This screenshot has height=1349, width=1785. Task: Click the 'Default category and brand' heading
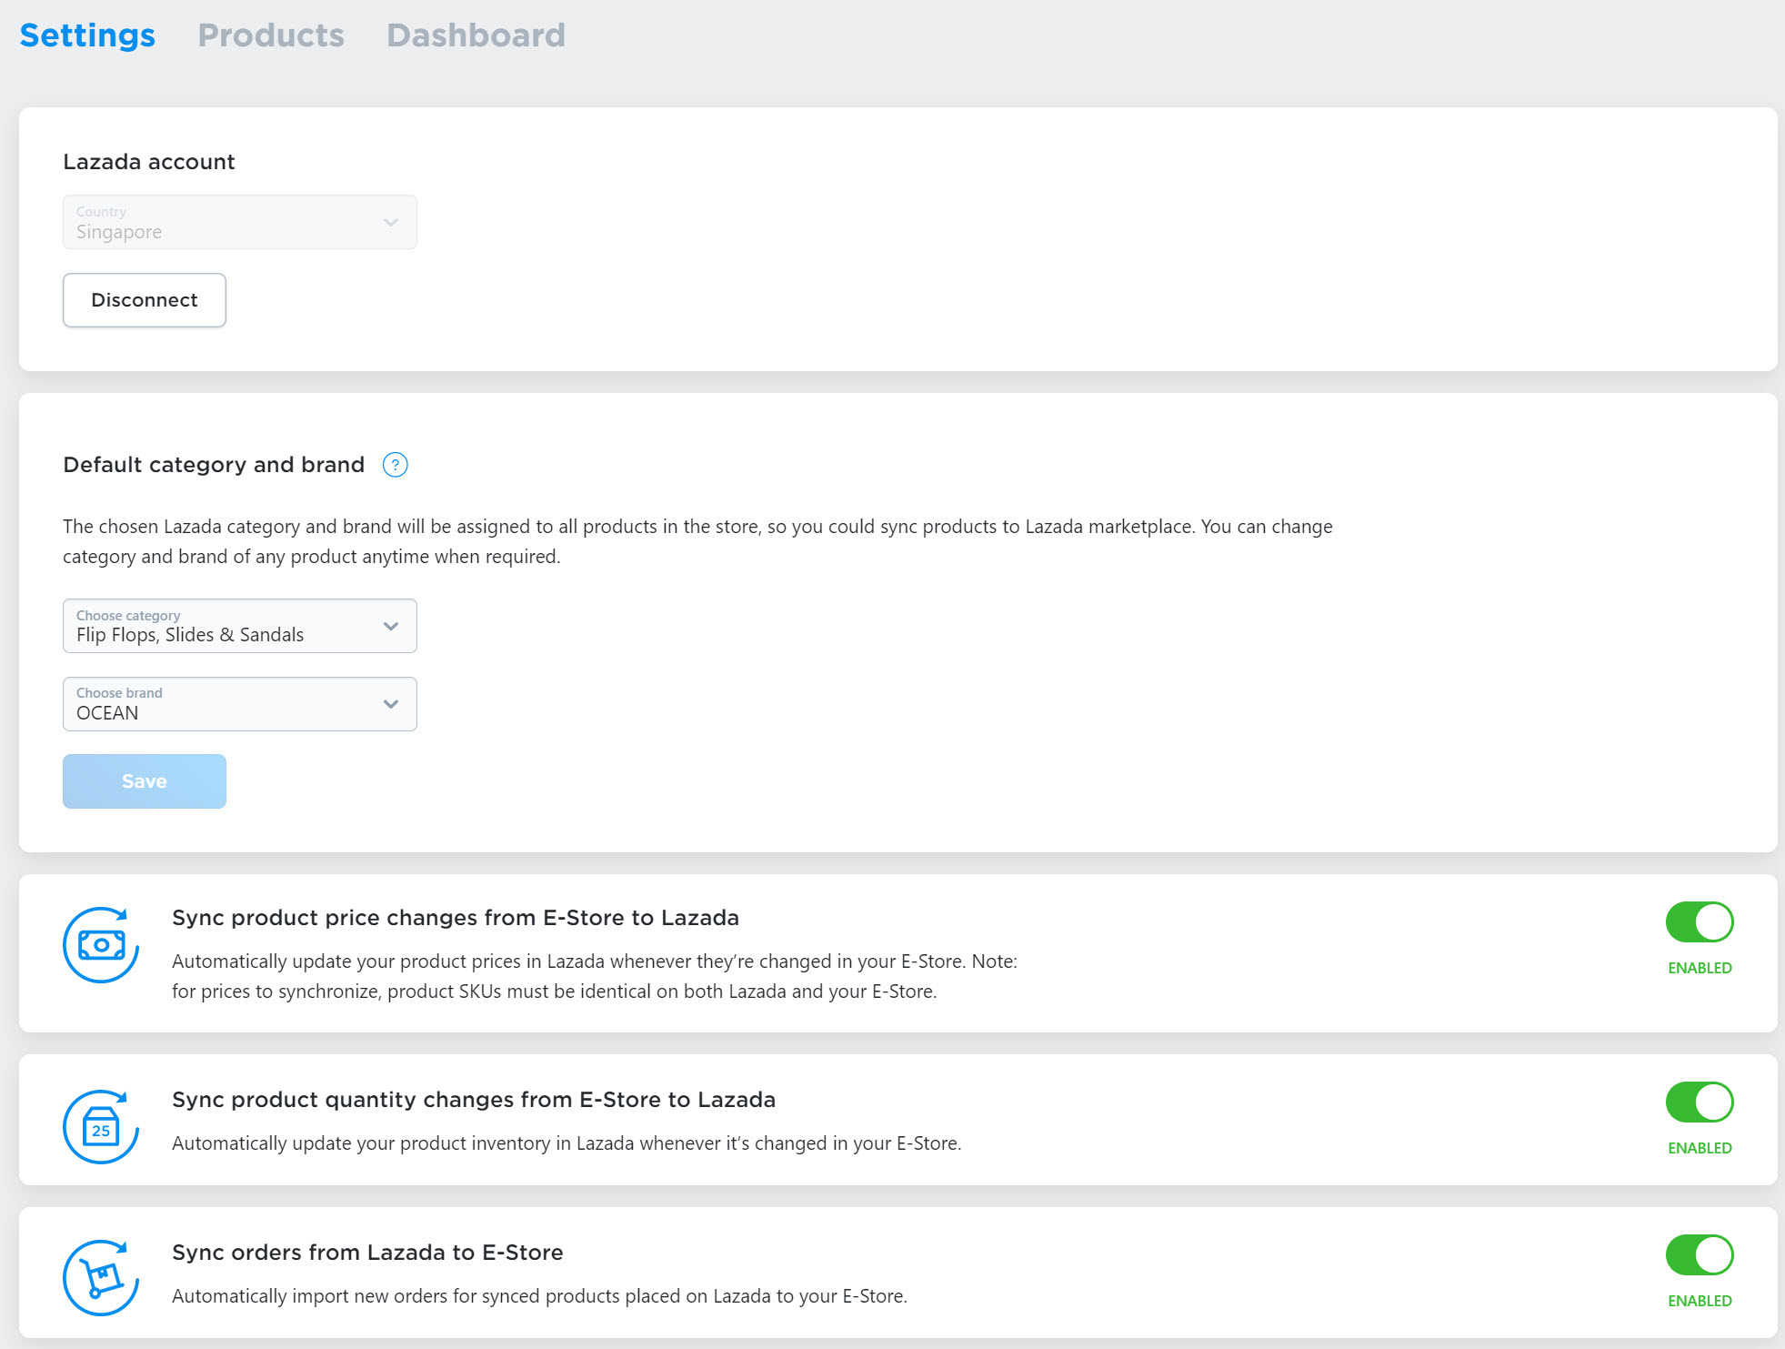pos(214,465)
